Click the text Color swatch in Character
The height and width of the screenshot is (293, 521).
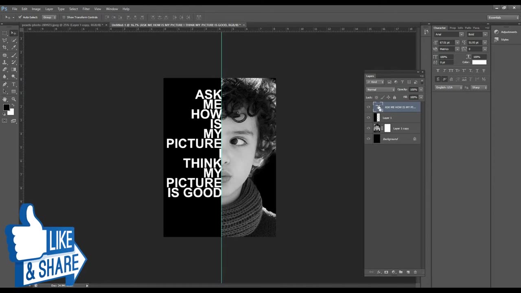pyautogui.click(x=479, y=62)
